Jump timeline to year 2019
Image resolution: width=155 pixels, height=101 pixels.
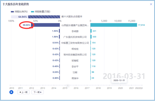point(109,88)
